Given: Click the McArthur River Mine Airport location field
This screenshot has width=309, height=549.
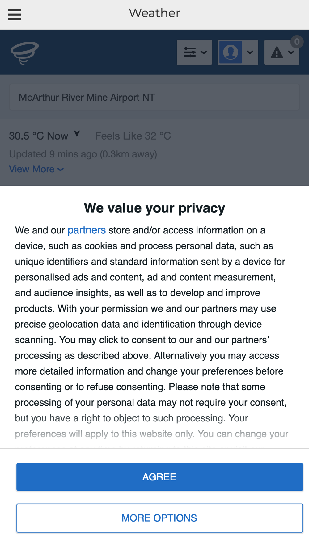Looking at the screenshot, I should [x=154, y=97].
